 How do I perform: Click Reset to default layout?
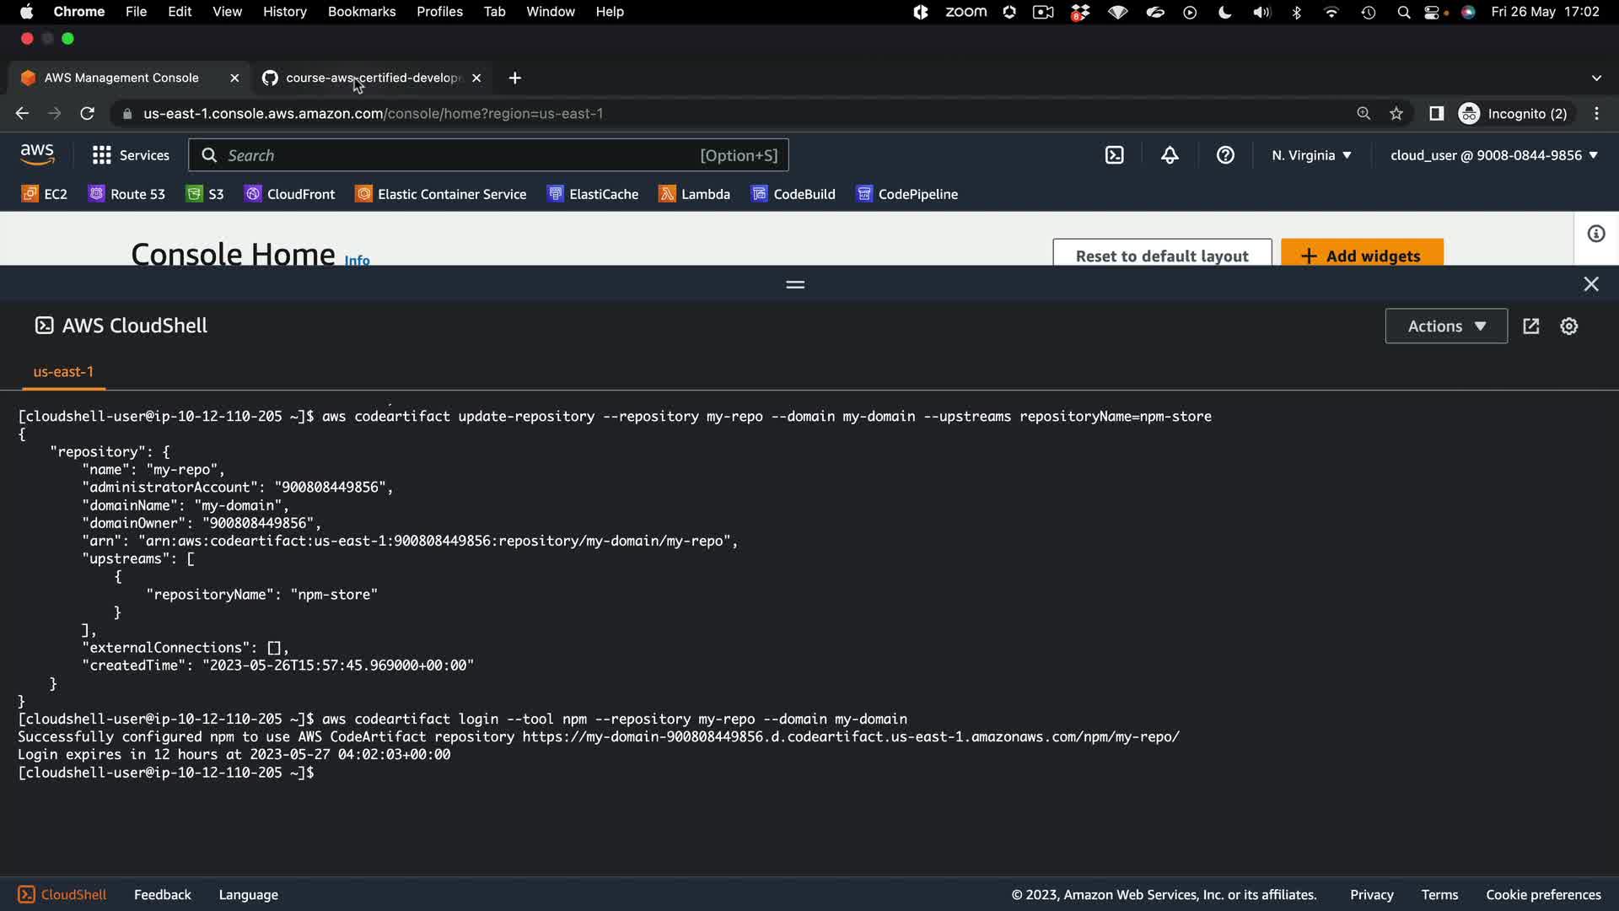tap(1161, 256)
